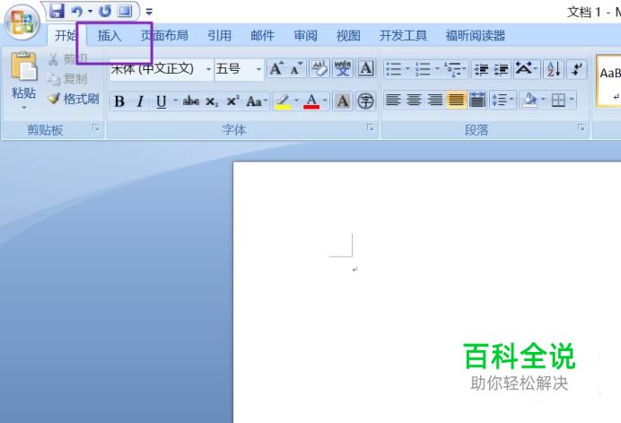Open the 剪贴板 dialog launcher
This screenshot has height=423, width=621.
pos(95,128)
